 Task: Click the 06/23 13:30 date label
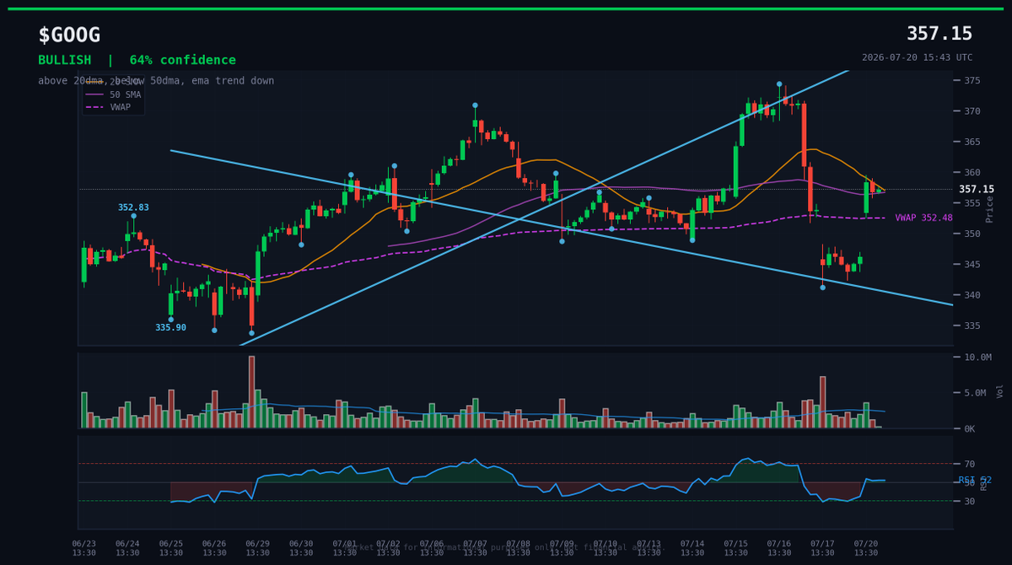(x=84, y=548)
